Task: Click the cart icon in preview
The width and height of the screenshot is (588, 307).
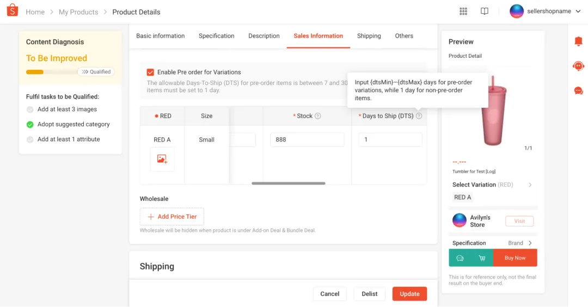Action: (482, 258)
